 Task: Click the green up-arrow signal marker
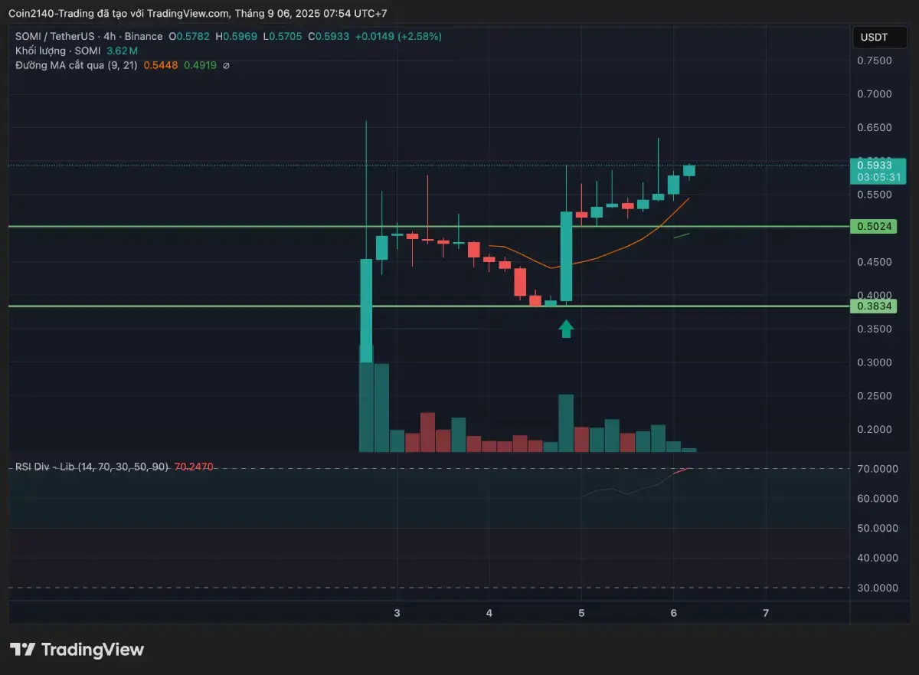566,329
